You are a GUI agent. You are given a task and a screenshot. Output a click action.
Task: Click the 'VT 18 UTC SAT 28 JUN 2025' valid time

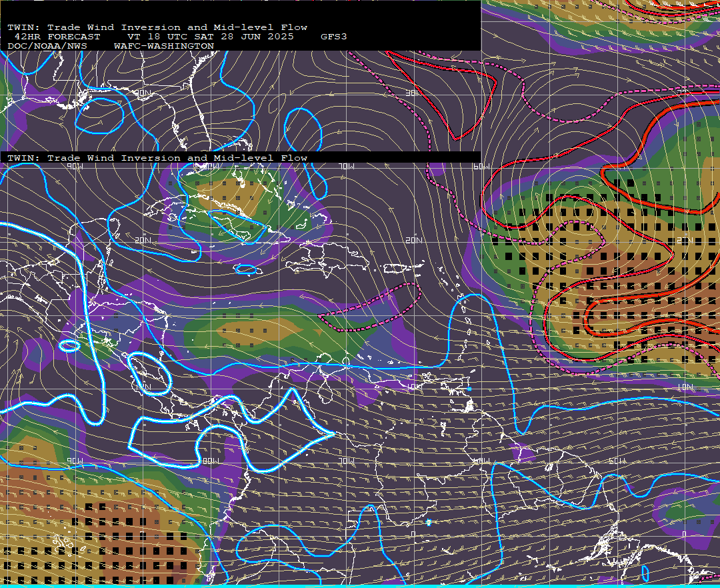click(210, 37)
